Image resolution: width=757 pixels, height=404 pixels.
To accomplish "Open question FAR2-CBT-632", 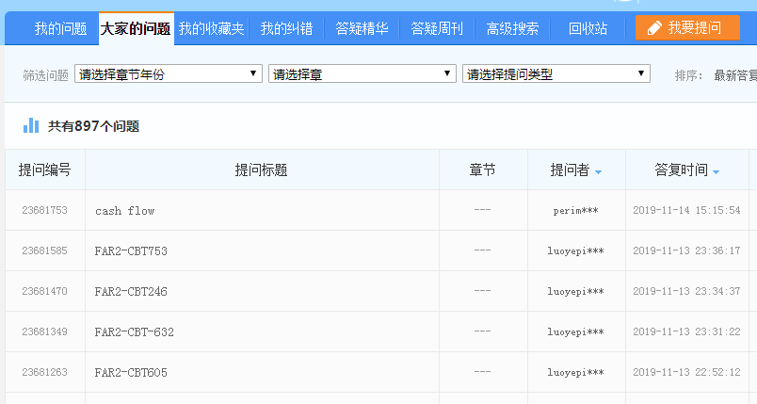I will coord(134,332).
